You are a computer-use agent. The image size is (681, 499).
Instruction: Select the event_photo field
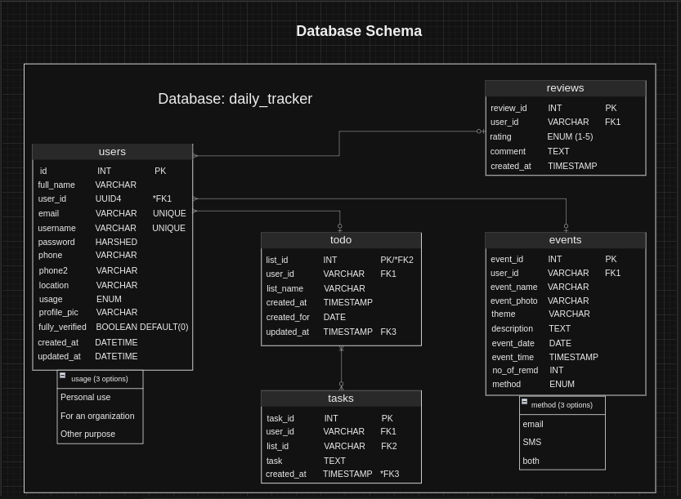click(x=513, y=301)
